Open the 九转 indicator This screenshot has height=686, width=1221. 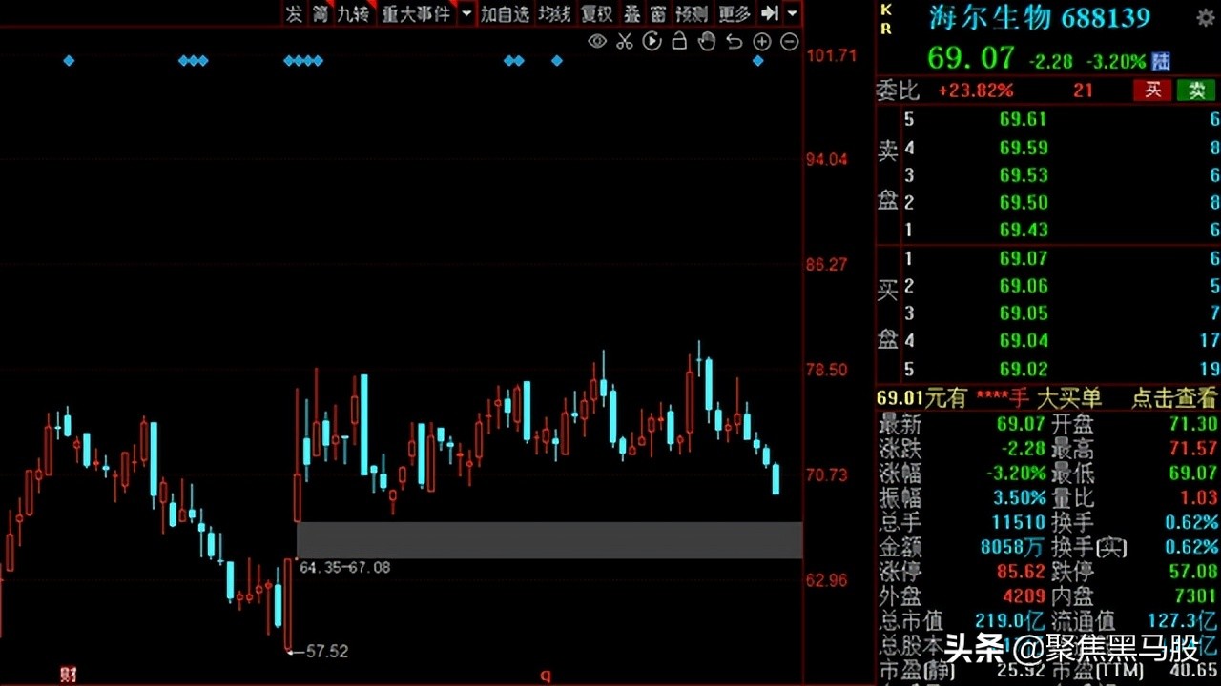[353, 13]
